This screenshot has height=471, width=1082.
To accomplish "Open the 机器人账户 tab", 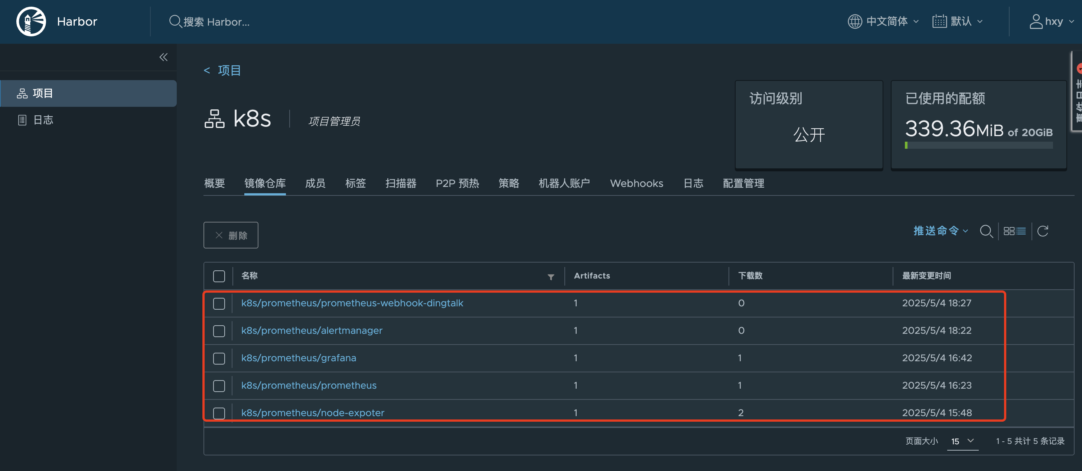I will point(564,183).
